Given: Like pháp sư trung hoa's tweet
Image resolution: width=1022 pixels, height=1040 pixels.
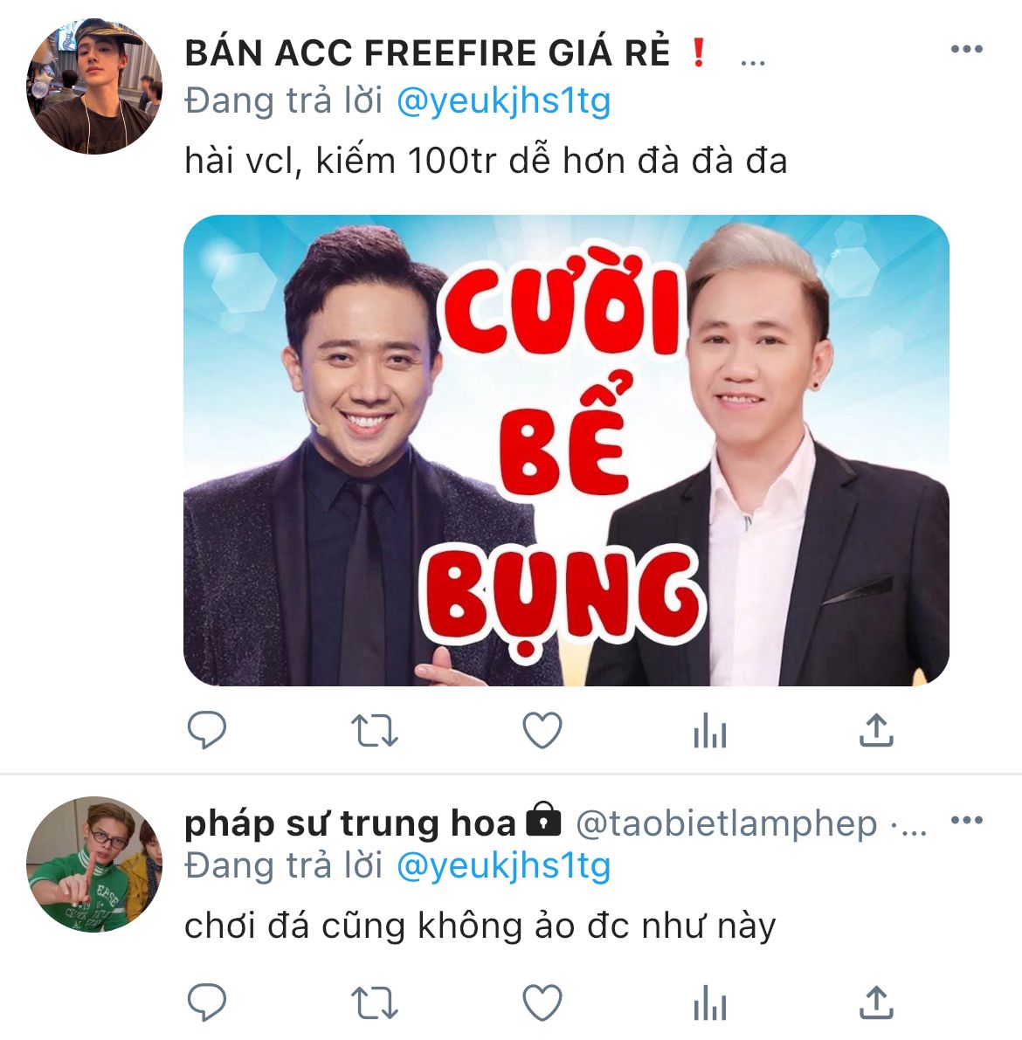Looking at the screenshot, I should (542, 1002).
